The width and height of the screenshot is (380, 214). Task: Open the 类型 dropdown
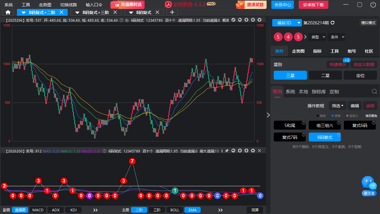pos(317,37)
